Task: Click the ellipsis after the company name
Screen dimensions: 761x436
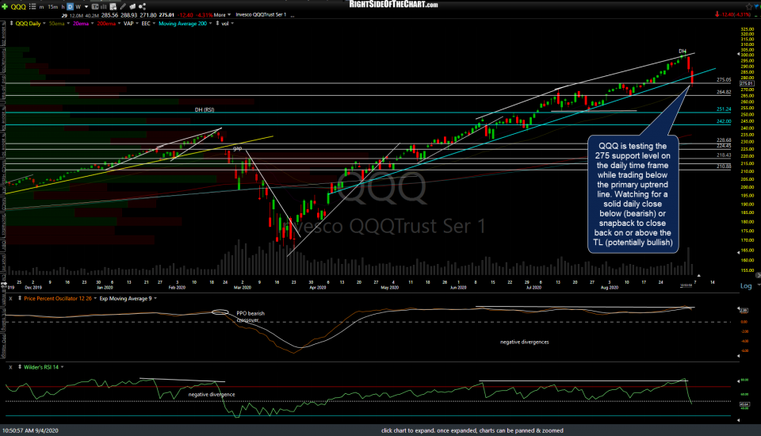Action: [x=293, y=16]
